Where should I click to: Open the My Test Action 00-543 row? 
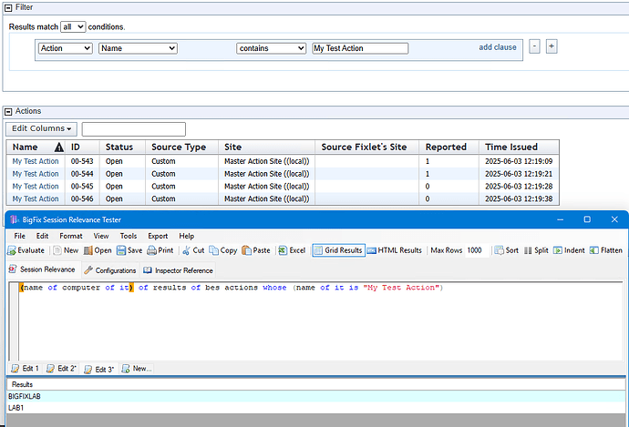click(36, 161)
